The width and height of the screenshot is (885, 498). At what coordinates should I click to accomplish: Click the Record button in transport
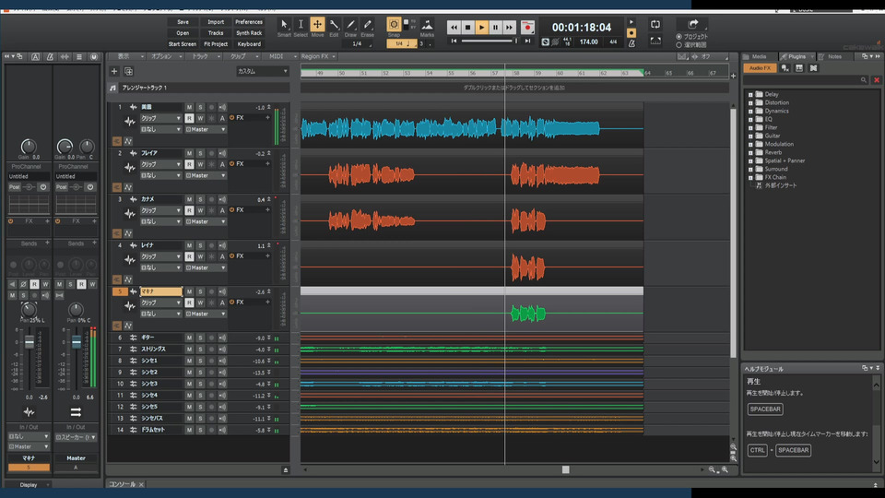pos(527,28)
